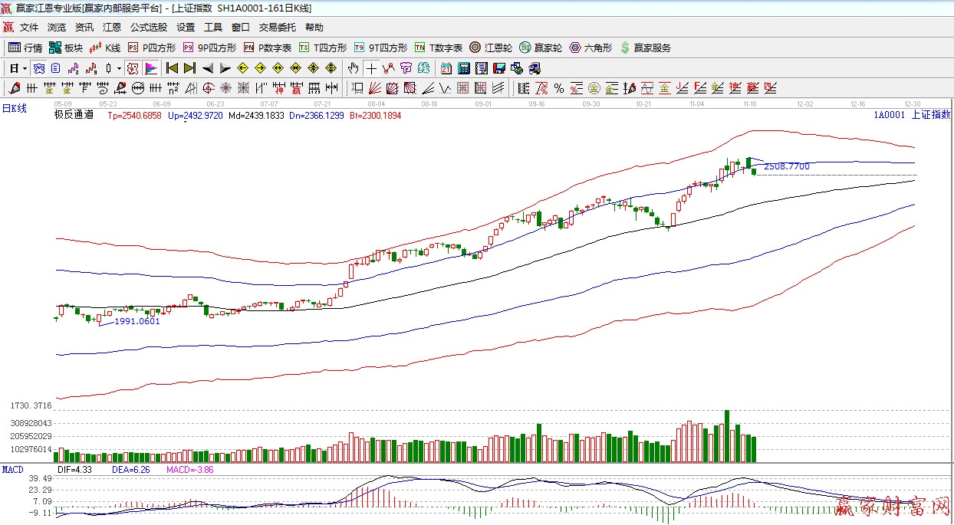Toggle the pressed flag indicator button
This screenshot has width=954, height=525.
coord(150,68)
